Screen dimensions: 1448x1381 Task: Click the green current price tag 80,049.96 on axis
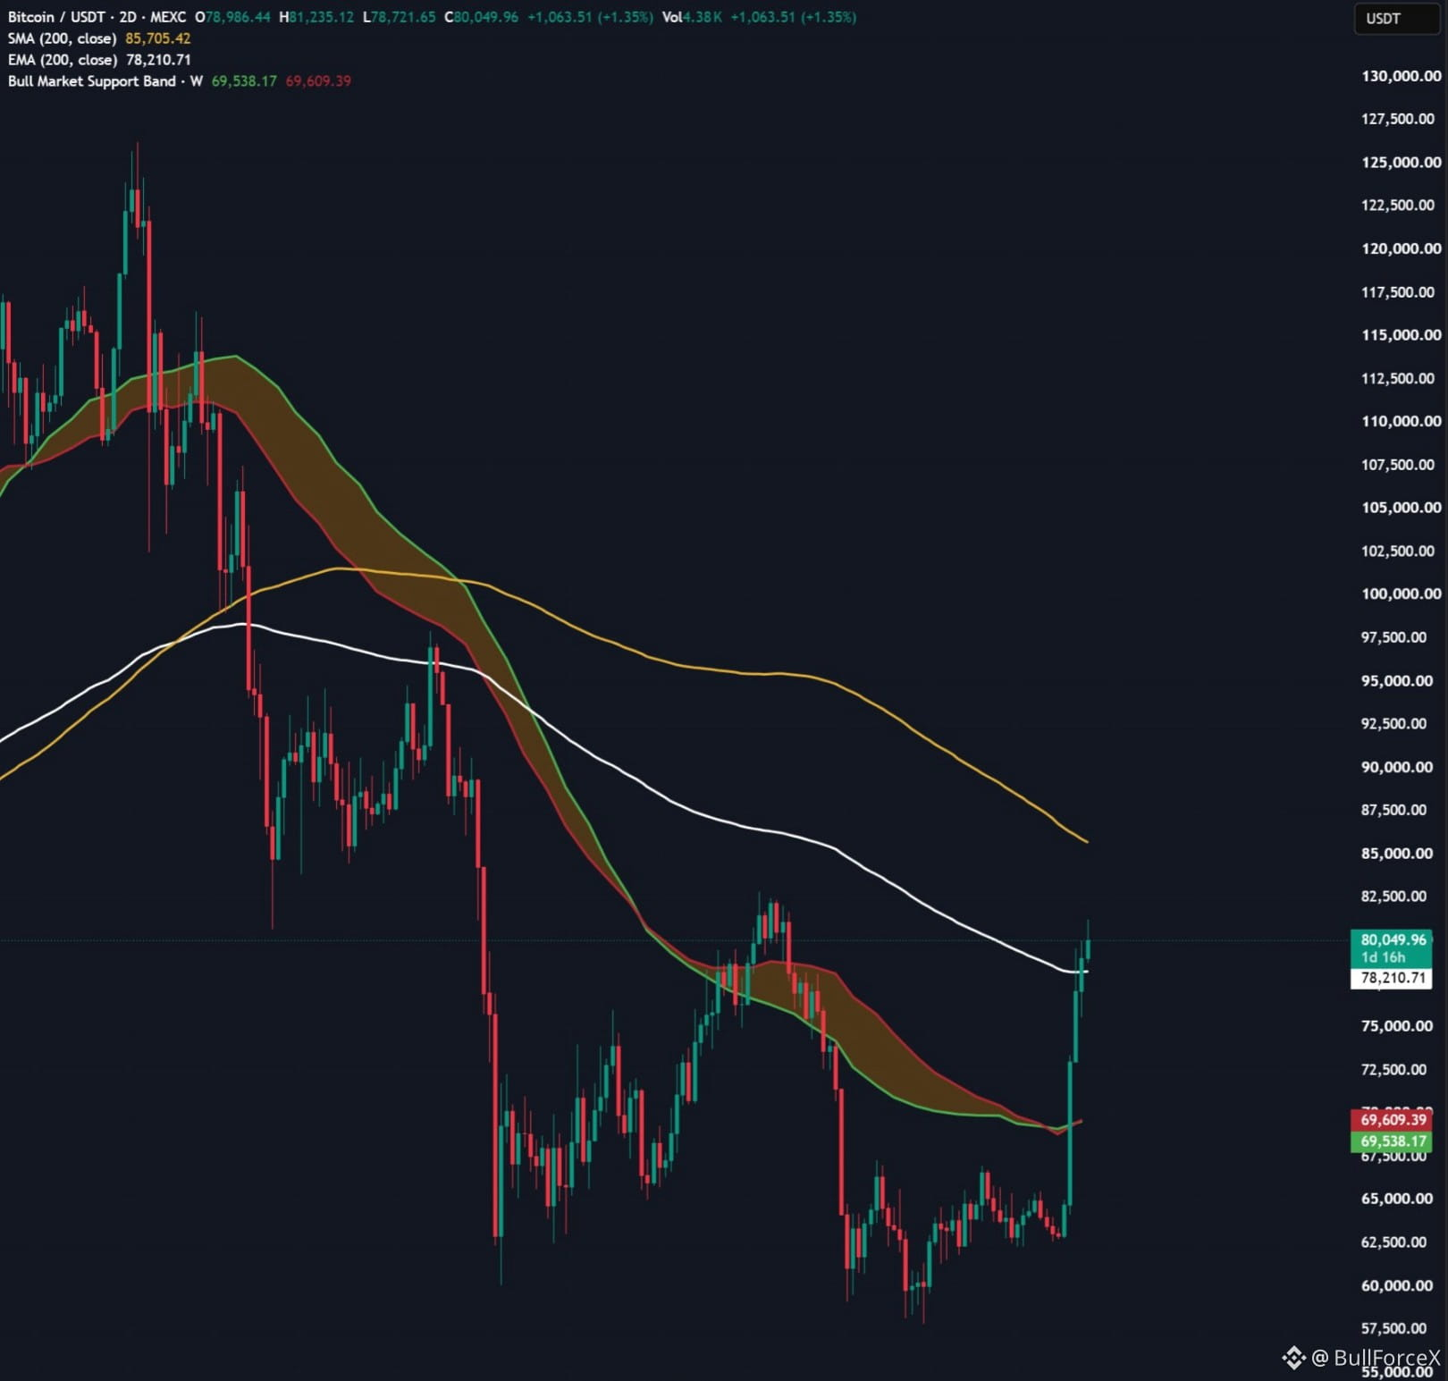(1393, 939)
